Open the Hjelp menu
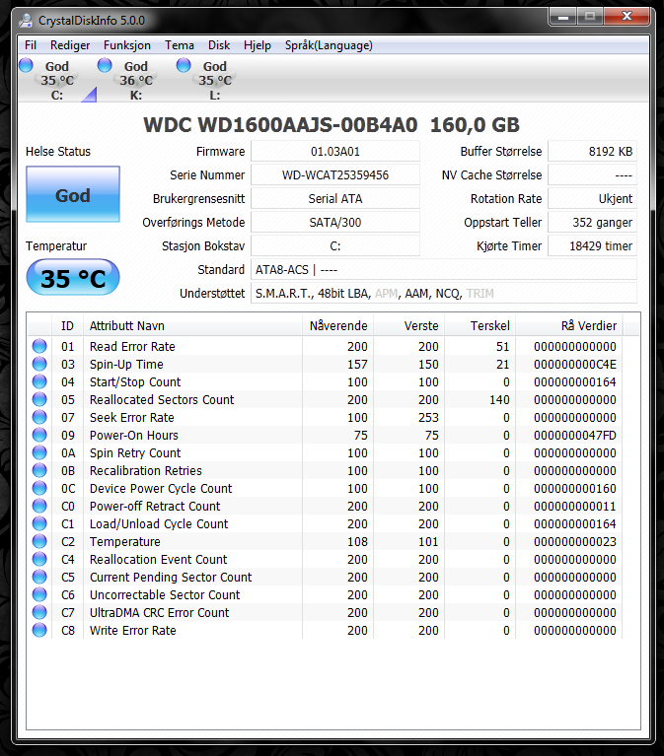 (x=258, y=45)
